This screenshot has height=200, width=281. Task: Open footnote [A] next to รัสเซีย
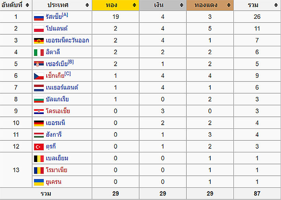coord(65,14)
